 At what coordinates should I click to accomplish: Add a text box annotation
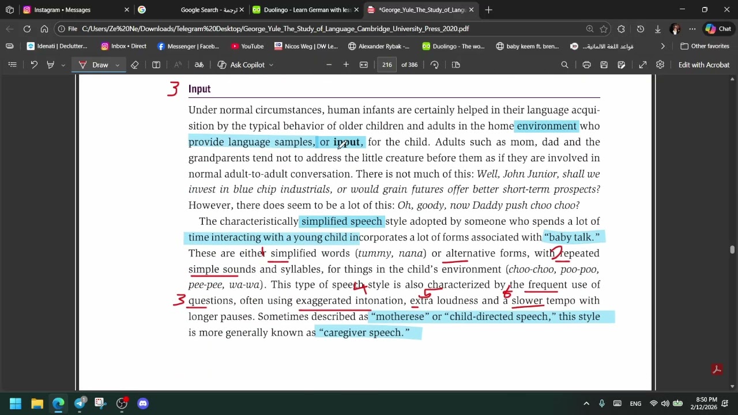coord(156,65)
